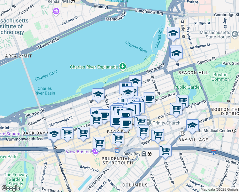Select the school marker nearest Longfellow Bridge
The image size is (239, 192).
coord(173,34)
